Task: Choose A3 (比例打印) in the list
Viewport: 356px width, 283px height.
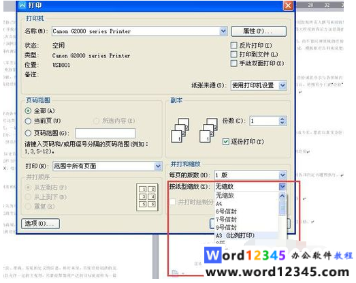Action: (x=246, y=235)
